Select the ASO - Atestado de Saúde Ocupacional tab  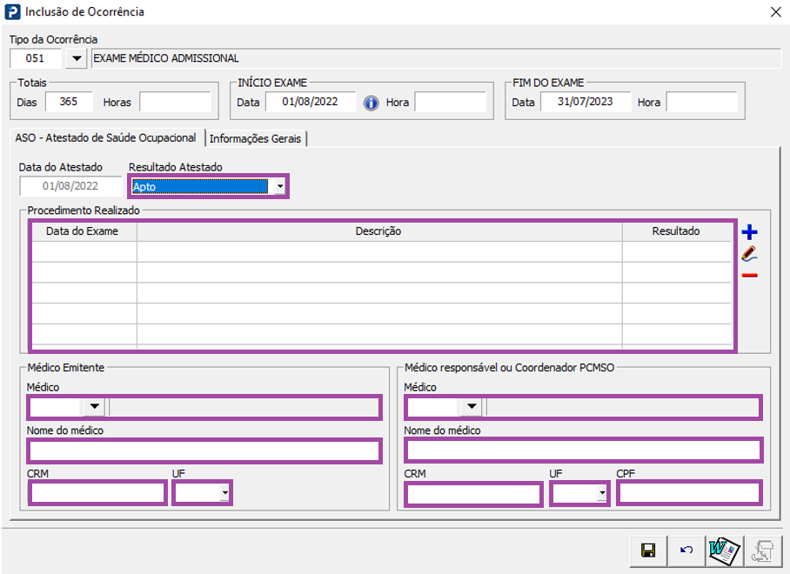tap(105, 138)
